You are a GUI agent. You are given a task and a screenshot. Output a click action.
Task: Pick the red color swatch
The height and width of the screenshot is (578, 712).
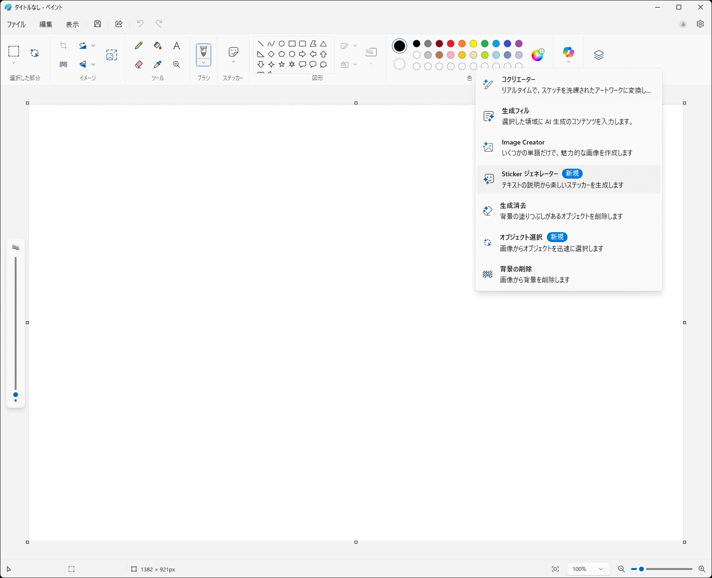pyautogui.click(x=451, y=44)
